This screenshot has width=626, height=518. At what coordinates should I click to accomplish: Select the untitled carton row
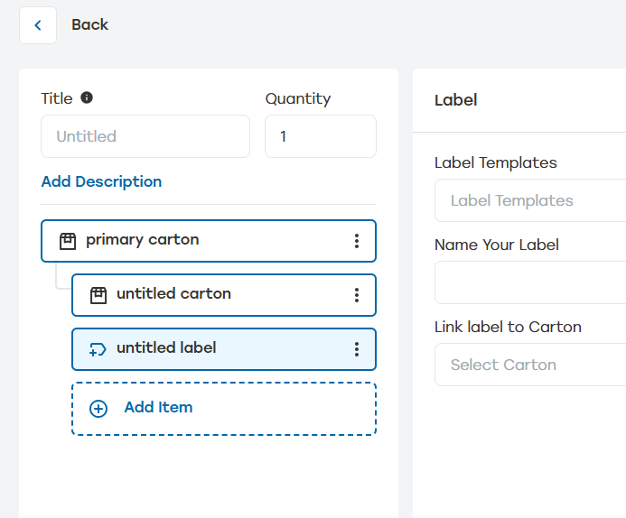(224, 295)
